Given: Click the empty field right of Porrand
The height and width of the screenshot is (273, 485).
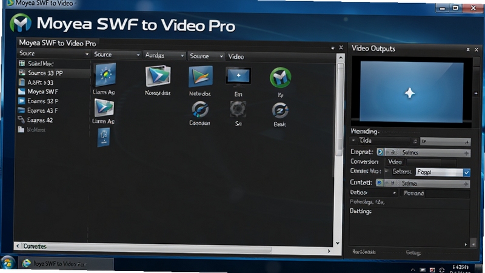Looking at the screenshot, I should pos(447,194).
